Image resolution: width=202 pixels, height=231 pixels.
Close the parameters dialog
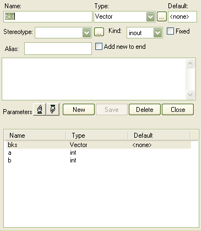[x=178, y=110]
